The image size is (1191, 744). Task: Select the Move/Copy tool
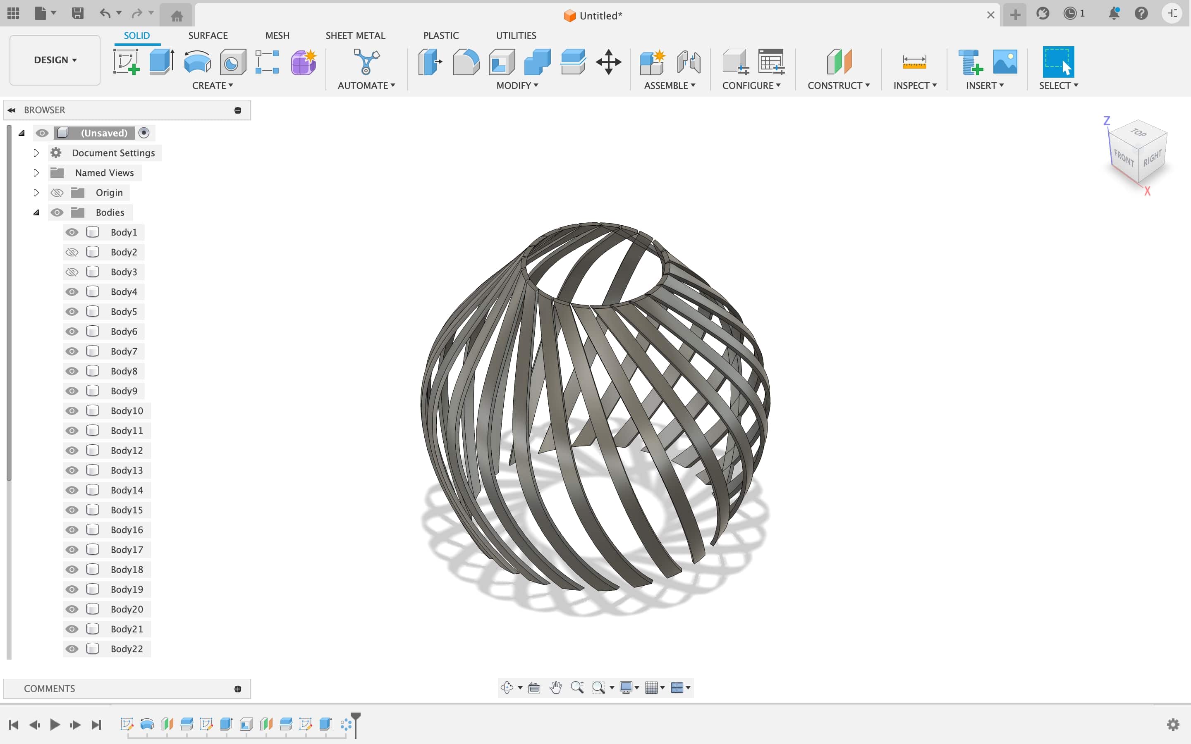click(609, 62)
